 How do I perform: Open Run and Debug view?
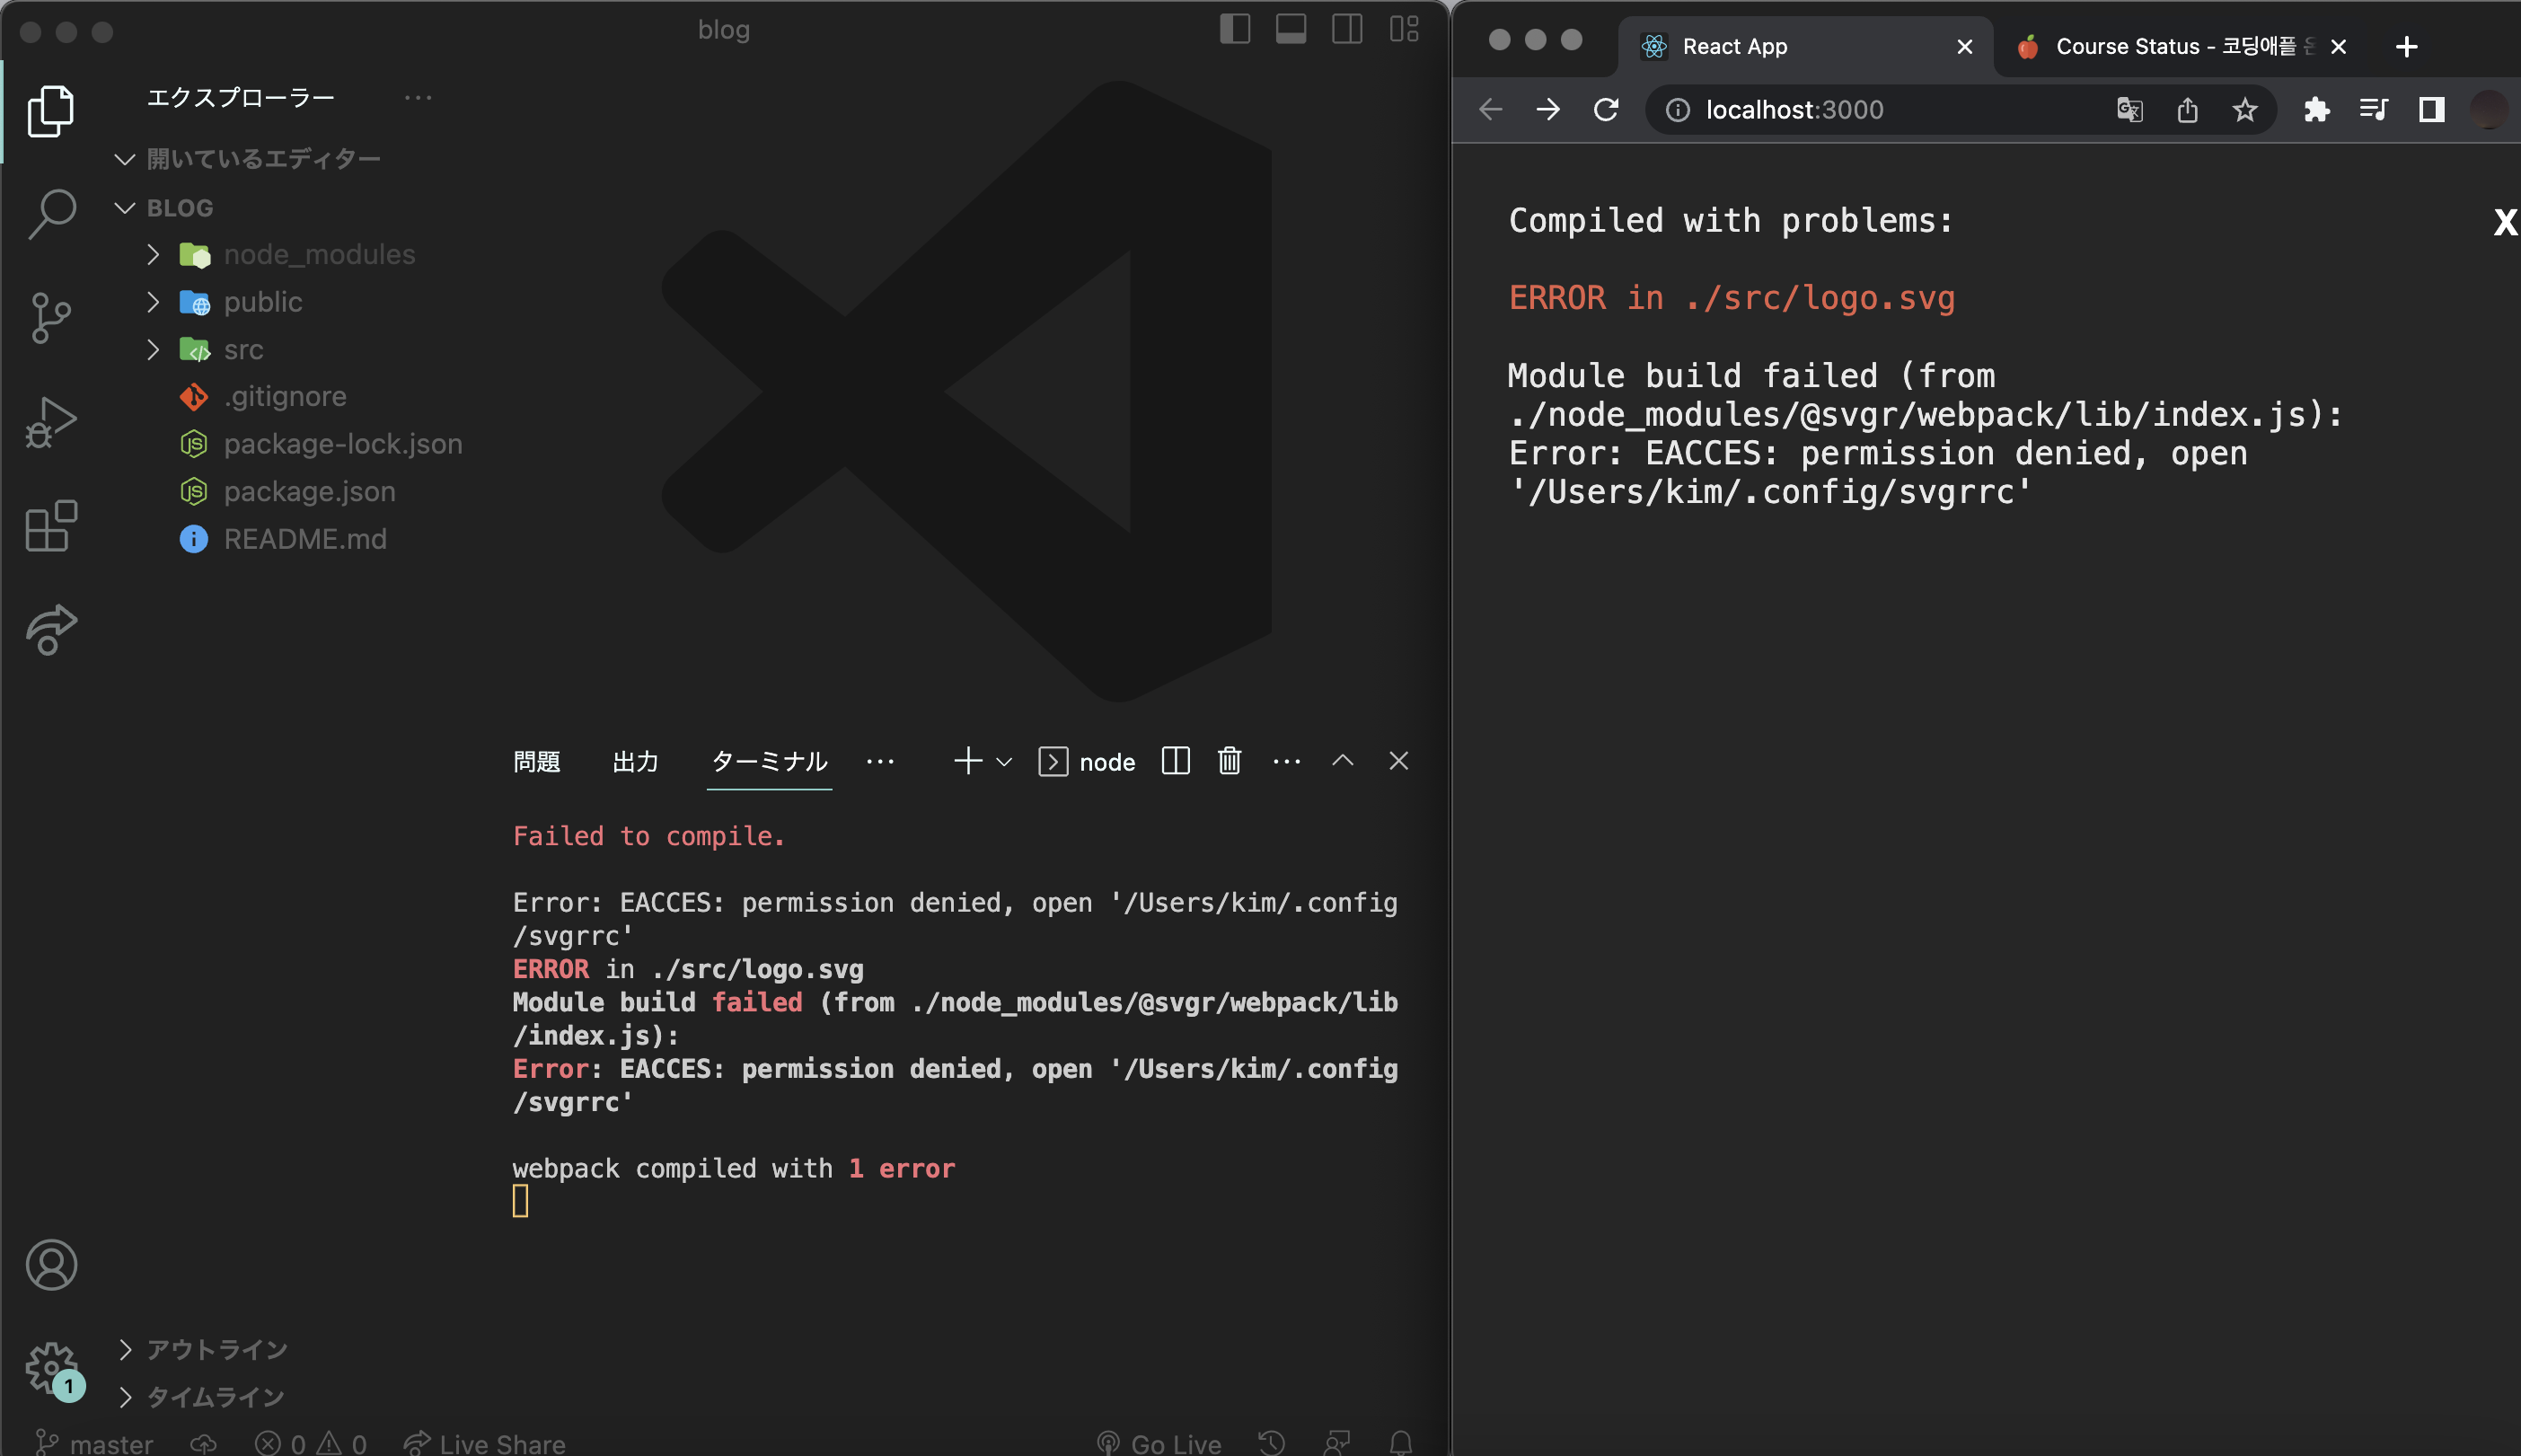(x=51, y=422)
